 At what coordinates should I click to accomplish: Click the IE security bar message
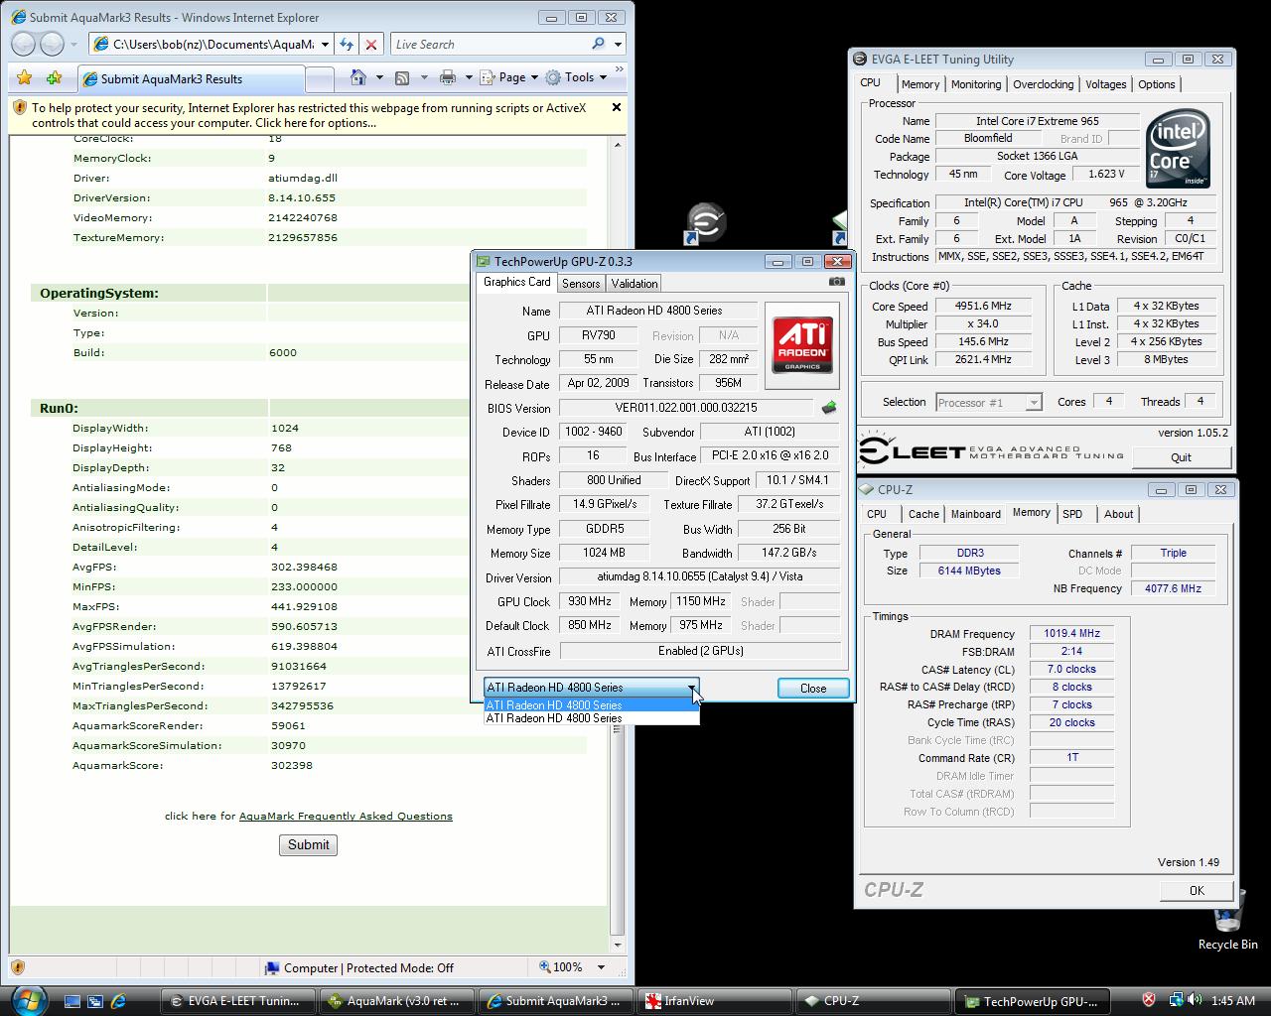pyautogui.click(x=309, y=115)
